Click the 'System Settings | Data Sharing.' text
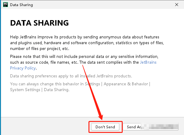184x135 pixels. coord(40,90)
